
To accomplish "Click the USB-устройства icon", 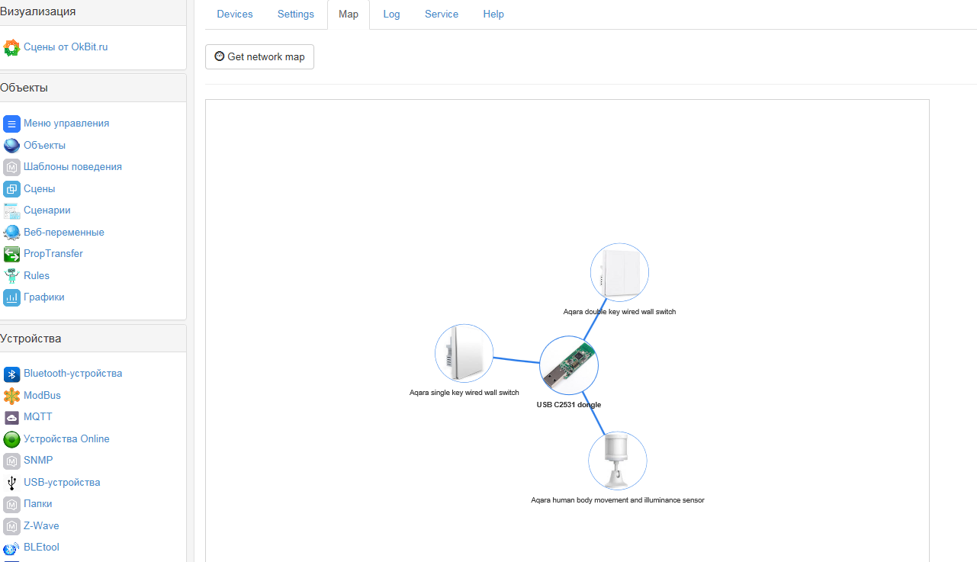I will pyautogui.click(x=11, y=483).
